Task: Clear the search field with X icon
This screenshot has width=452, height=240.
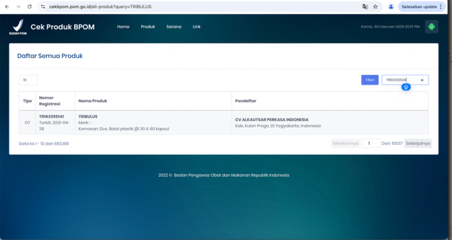Action: tap(421, 80)
